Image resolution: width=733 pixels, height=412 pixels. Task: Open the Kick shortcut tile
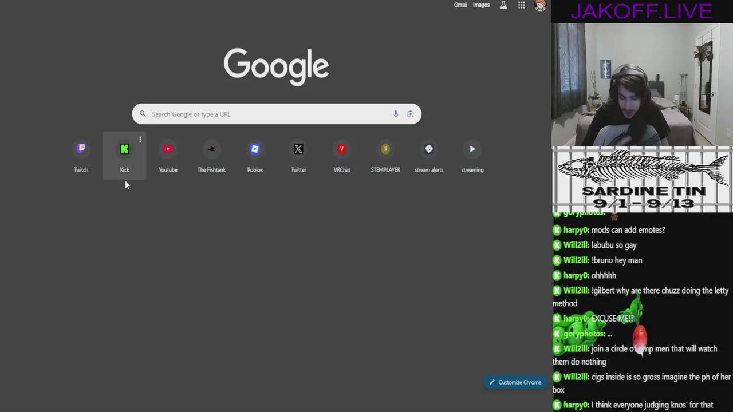(124, 156)
